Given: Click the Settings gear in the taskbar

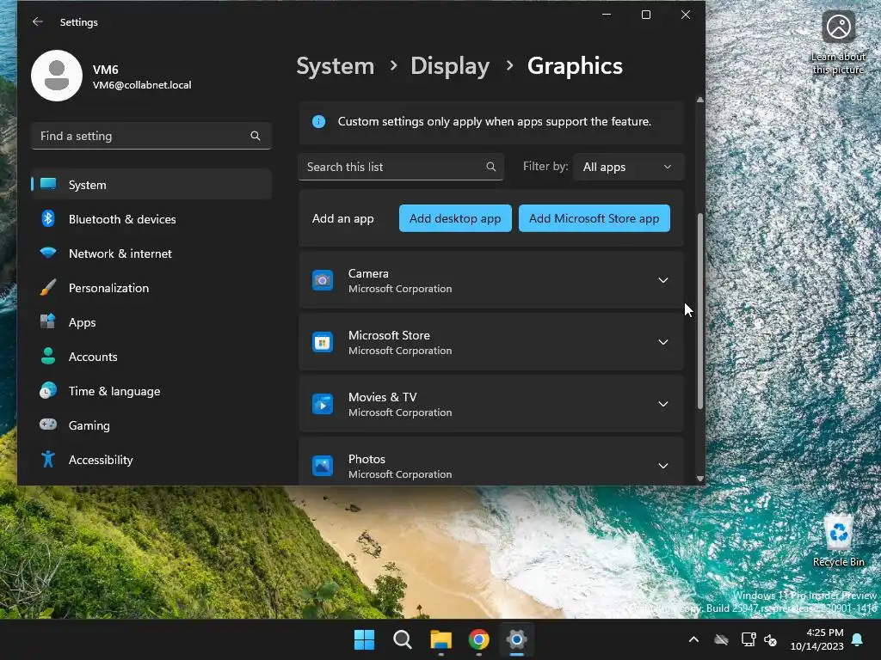Looking at the screenshot, I should (x=516, y=639).
